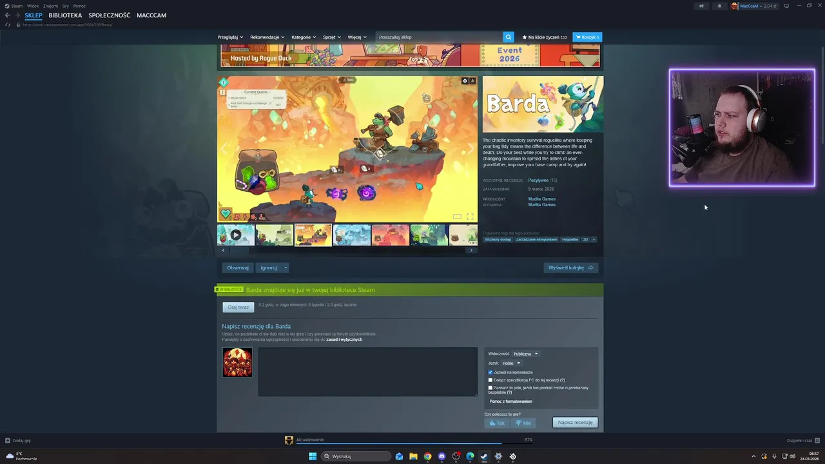Go back with the navigation back arrow
The height and width of the screenshot is (464, 825).
pyautogui.click(x=7, y=15)
